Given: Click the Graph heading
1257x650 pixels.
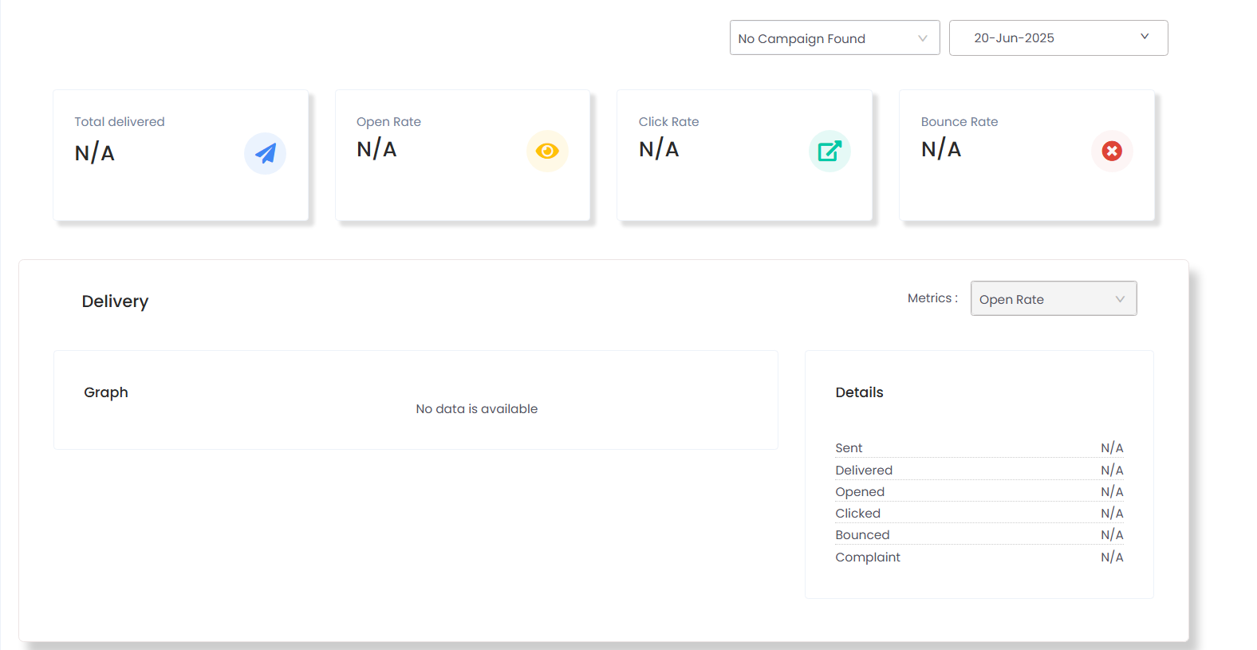Looking at the screenshot, I should point(106,392).
